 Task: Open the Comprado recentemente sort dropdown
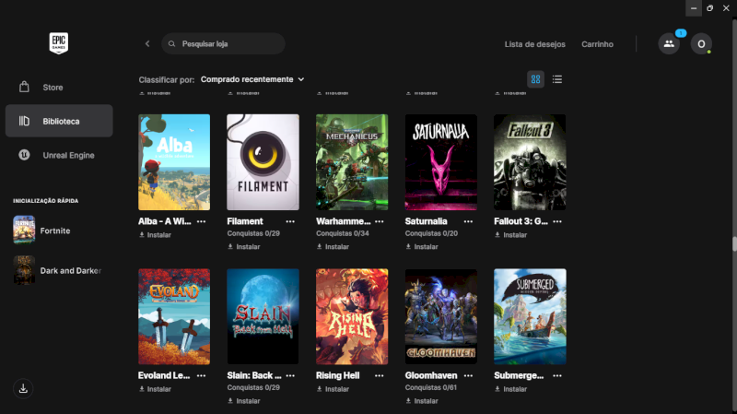click(252, 79)
